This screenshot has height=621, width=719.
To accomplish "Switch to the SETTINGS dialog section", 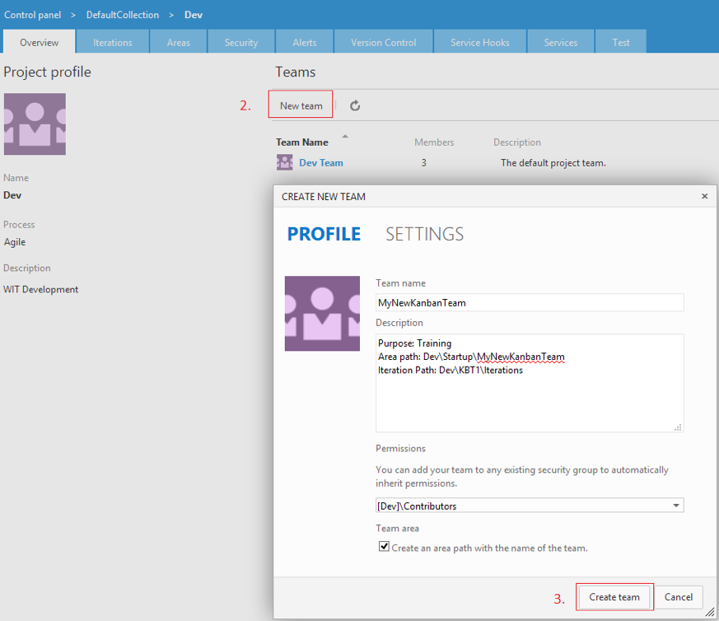I will tap(424, 235).
